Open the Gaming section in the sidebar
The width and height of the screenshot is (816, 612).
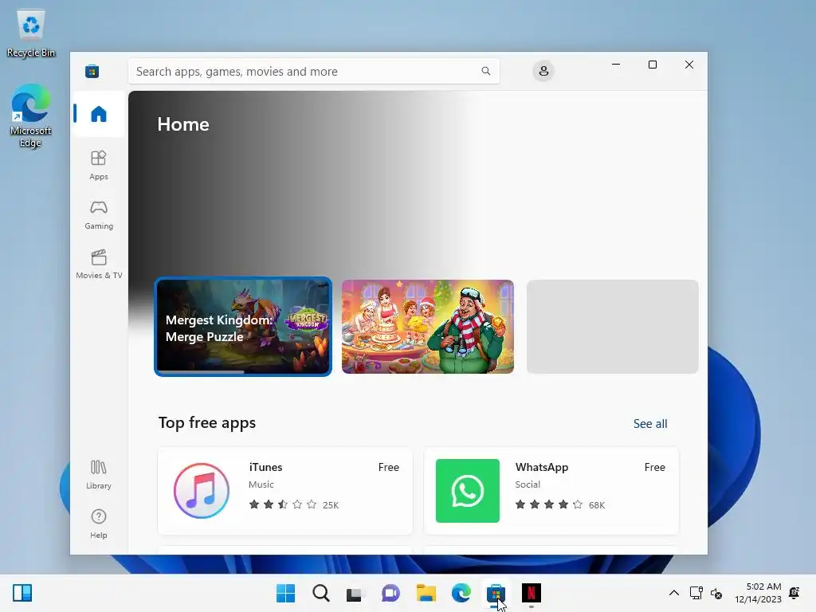click(x=98, y=214)
